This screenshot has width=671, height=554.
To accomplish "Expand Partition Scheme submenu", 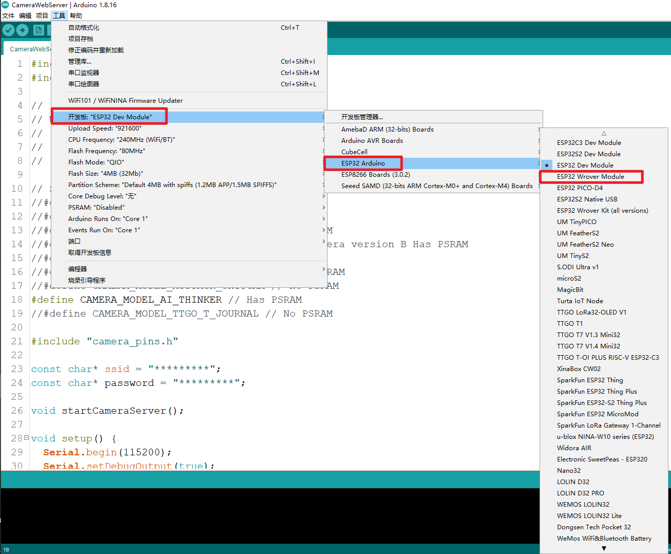I will point(189,185).
